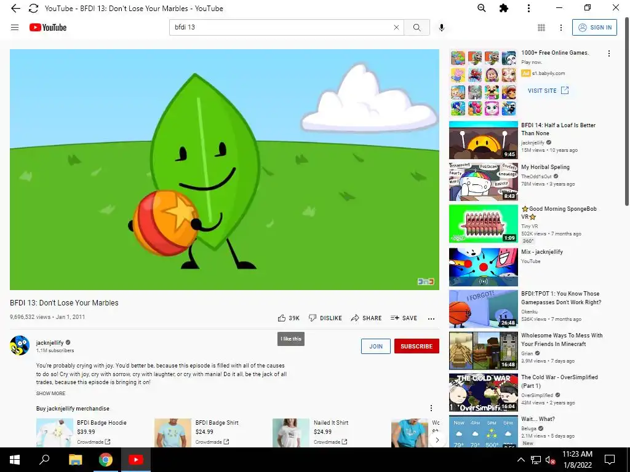Open the network tray icon
Screen dimensions: 630x472
click(536, 460)
